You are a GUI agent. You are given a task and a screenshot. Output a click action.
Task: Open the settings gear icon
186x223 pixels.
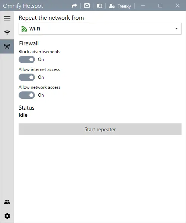pos(7,216)
